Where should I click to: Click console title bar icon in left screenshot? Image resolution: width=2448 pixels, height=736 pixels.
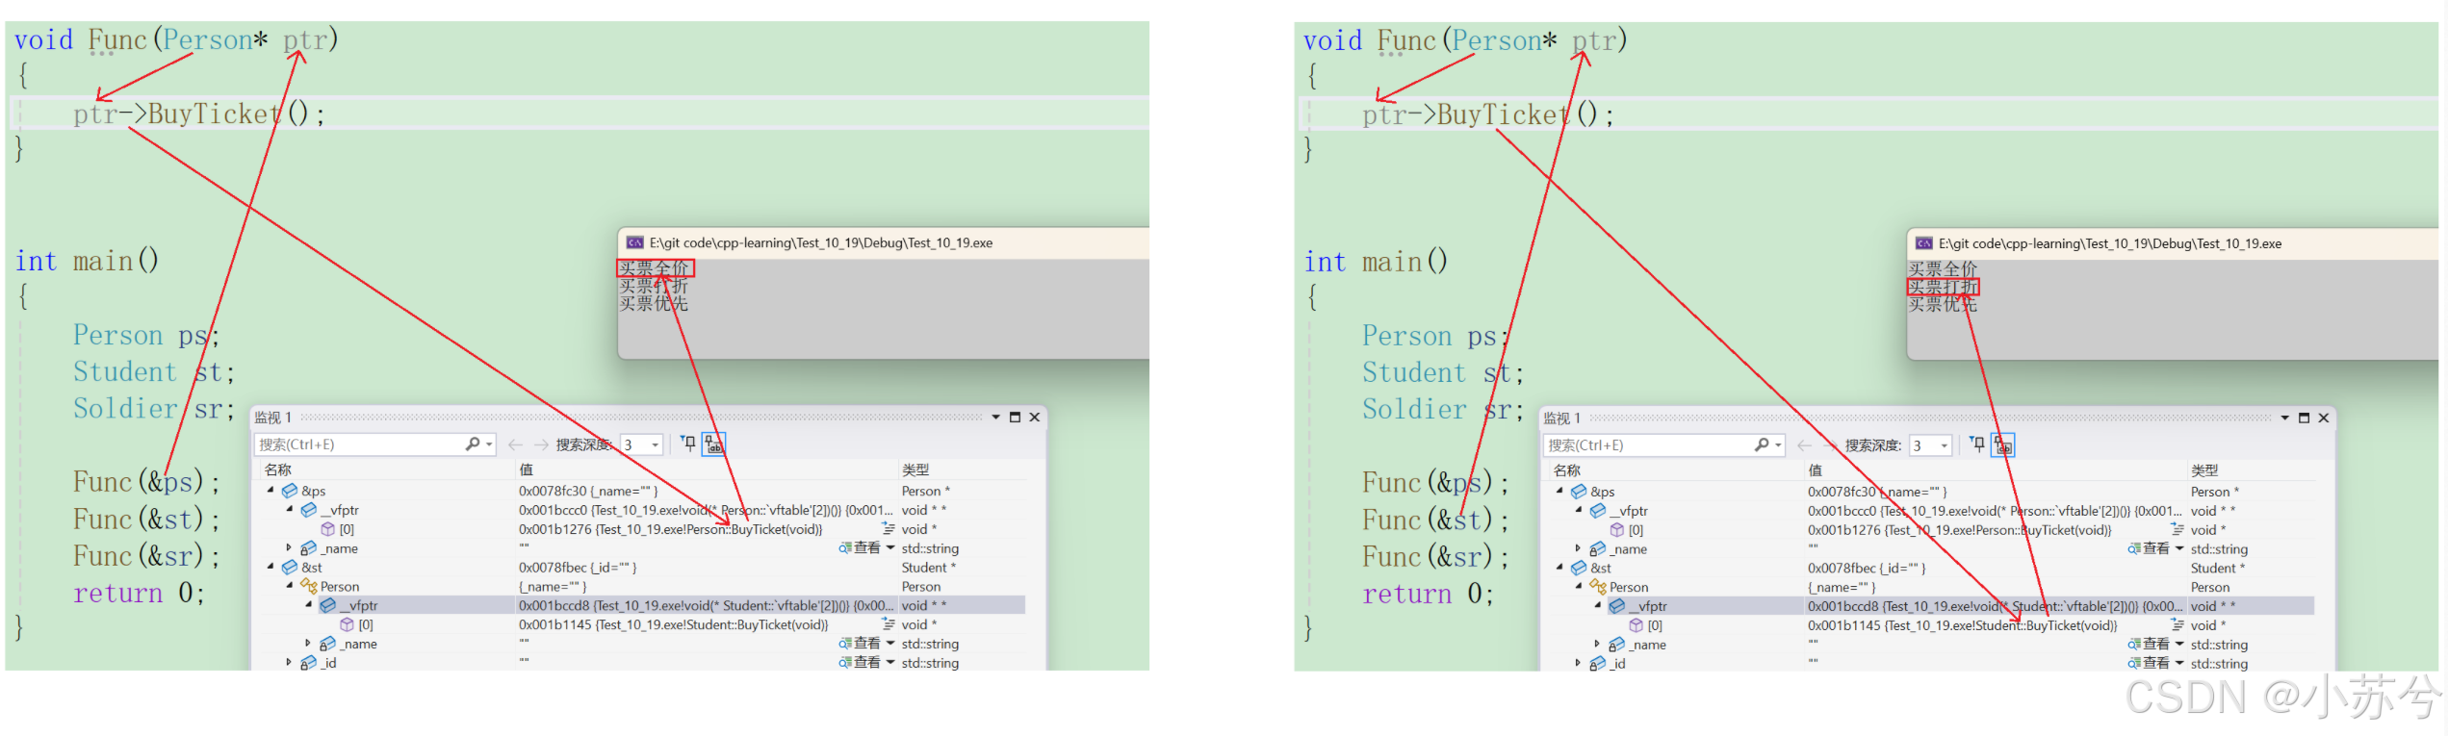[x=635, y=242]
